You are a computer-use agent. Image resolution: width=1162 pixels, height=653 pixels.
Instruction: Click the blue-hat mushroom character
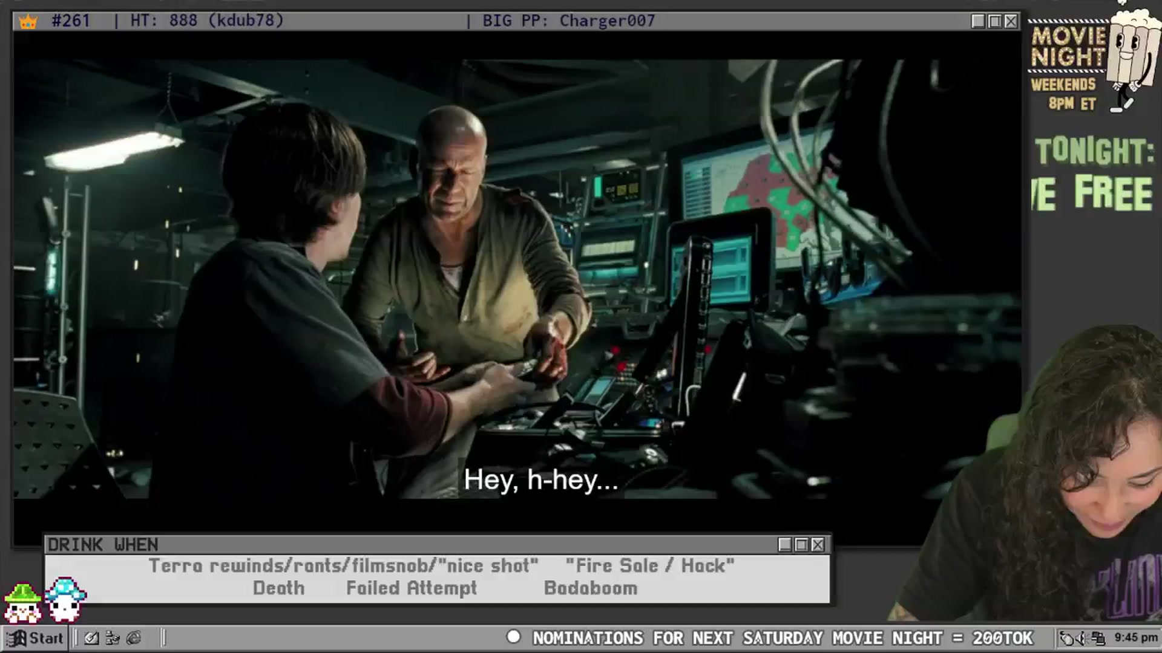click(66, 599)
